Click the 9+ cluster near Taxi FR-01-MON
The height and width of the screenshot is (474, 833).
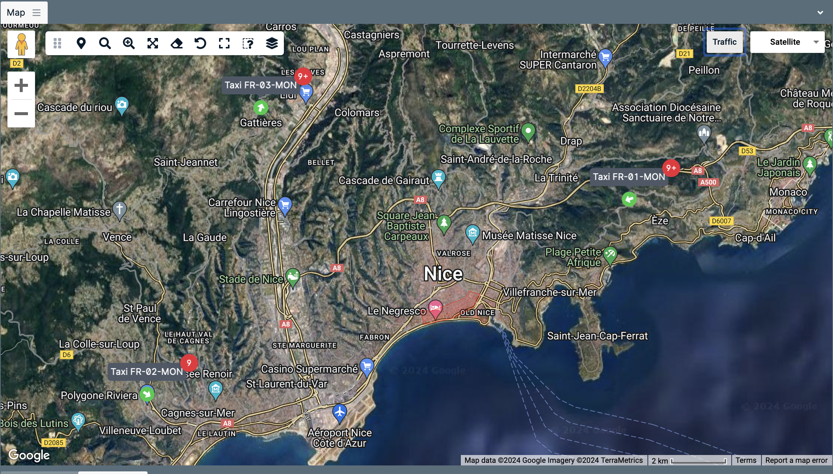click(x=671, y=168)
